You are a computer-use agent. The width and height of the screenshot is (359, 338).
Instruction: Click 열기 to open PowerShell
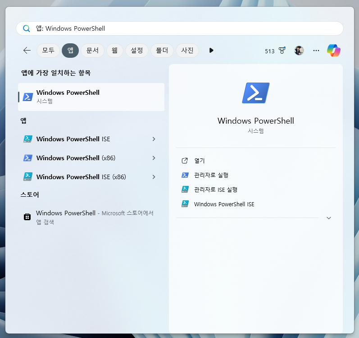pos(200,161)
